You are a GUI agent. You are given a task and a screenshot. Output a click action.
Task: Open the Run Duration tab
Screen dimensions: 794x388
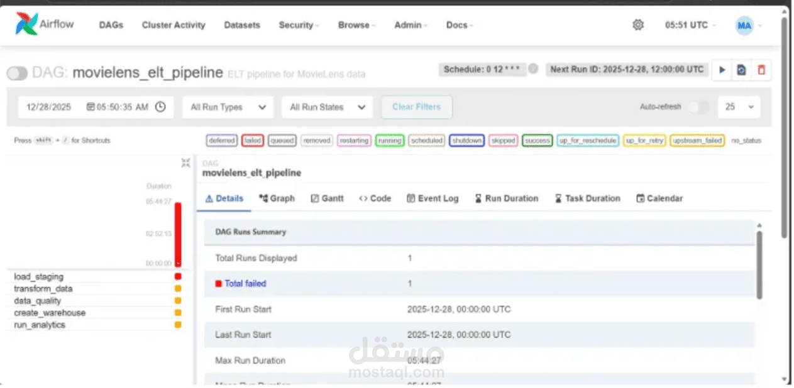tap(506, 198)
